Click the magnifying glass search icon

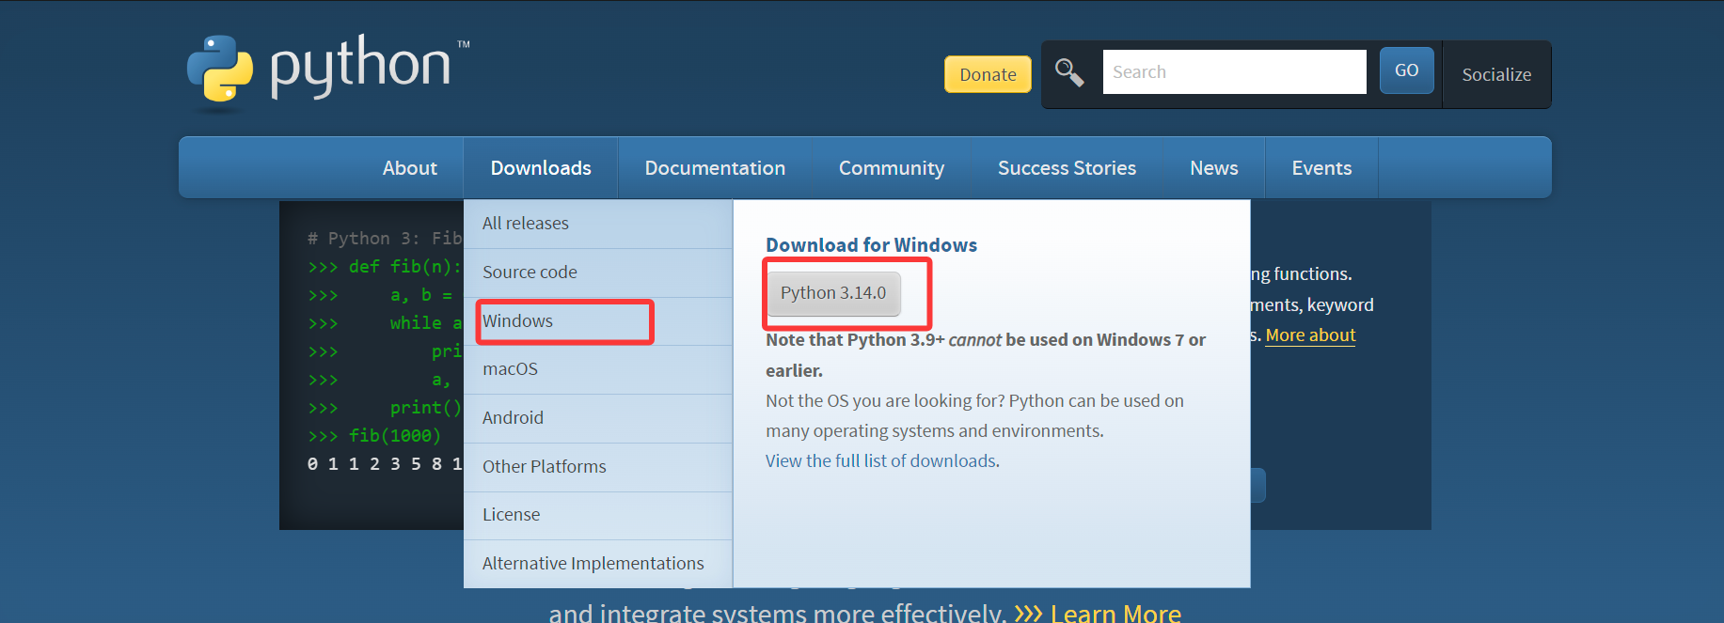pyautogui.click(x=1069, y=72)
